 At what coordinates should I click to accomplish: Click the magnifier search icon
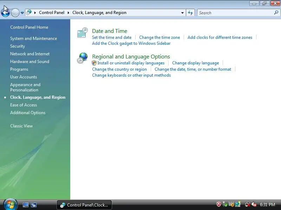276,13
